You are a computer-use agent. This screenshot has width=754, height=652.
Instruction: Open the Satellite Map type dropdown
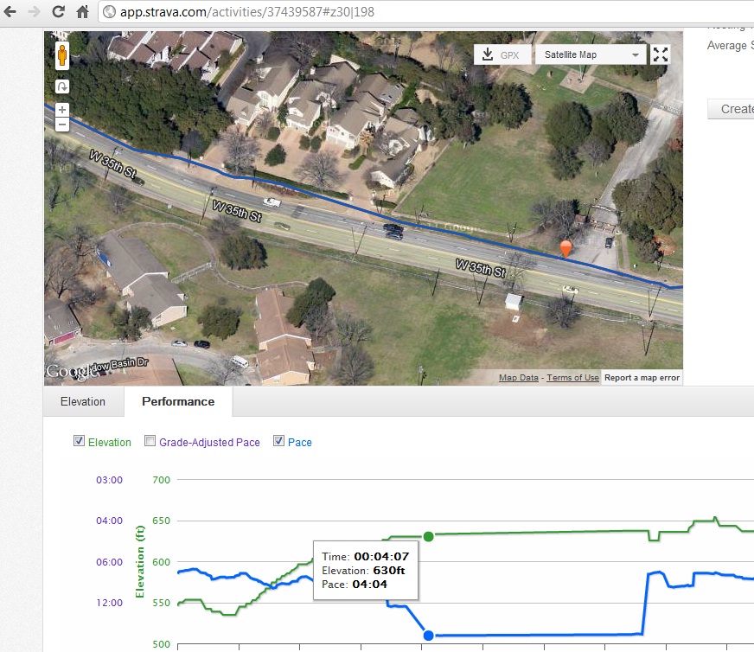pyautogui.click(x=591, y=54)
